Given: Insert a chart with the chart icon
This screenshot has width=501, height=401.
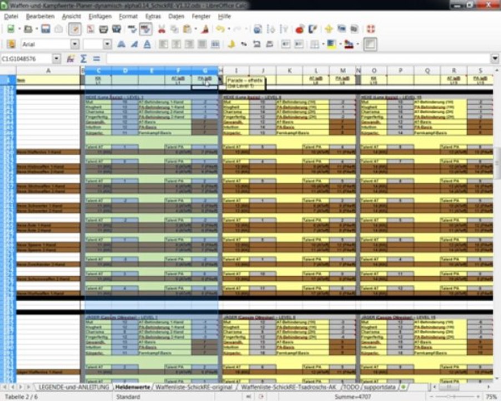Looking at the screenshot, I should [299, 29].
